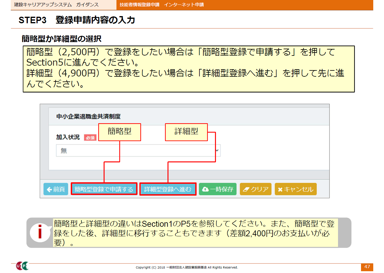Click the logo icon in the footer

[22, 266]
